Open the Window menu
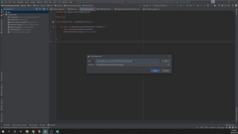Image resolution: width=238 pixels, height=134 pixels. (65, 2)
